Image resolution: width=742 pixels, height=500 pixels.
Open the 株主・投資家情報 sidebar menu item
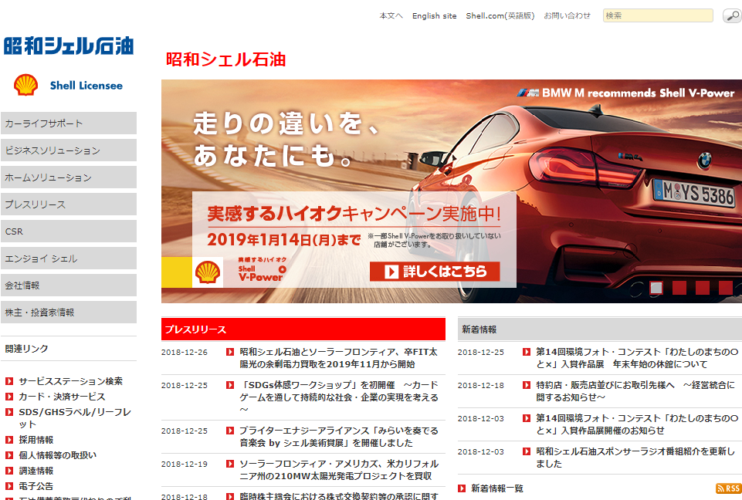69,312
